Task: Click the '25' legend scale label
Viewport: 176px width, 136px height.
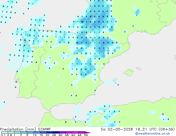Action: (54, 135)
